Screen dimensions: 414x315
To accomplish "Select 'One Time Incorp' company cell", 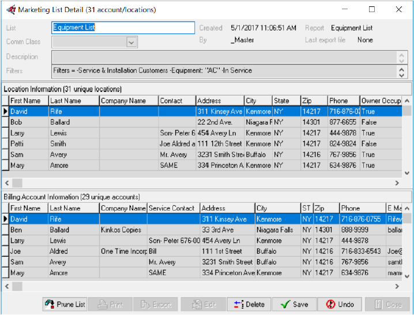I will coord(123,252).
